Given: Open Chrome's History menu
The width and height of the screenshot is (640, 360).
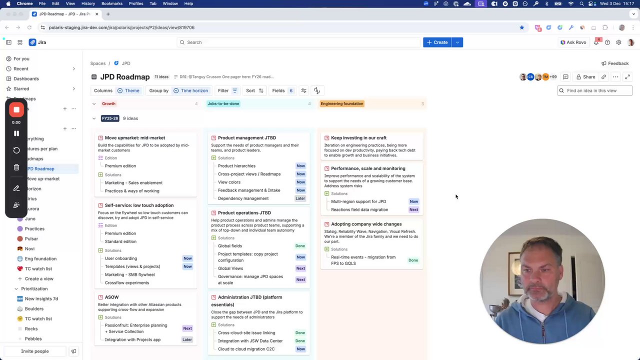Looking at the screenshot, I should click(x=88, y=3).
